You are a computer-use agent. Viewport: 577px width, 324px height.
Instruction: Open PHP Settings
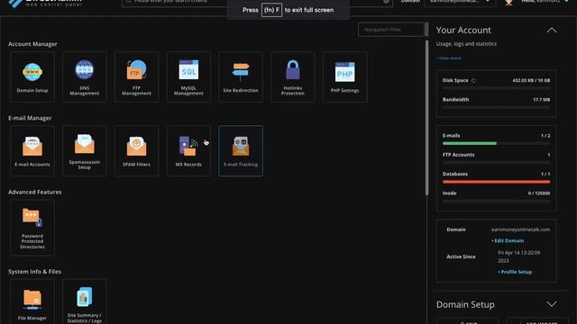click(x=344, y=76)
